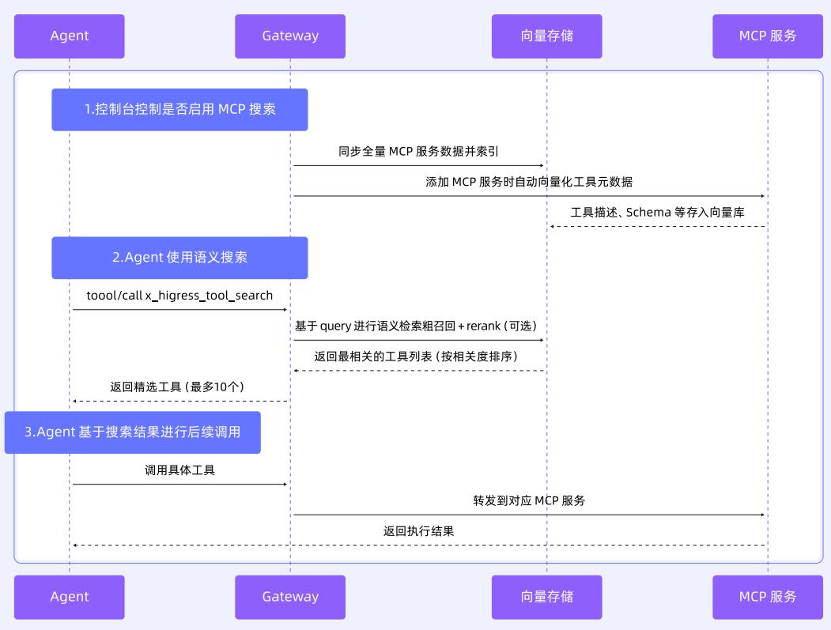Click the bottom Agent participant box
Viewport: 831px width, 630px height.
(x=69, y=597)
